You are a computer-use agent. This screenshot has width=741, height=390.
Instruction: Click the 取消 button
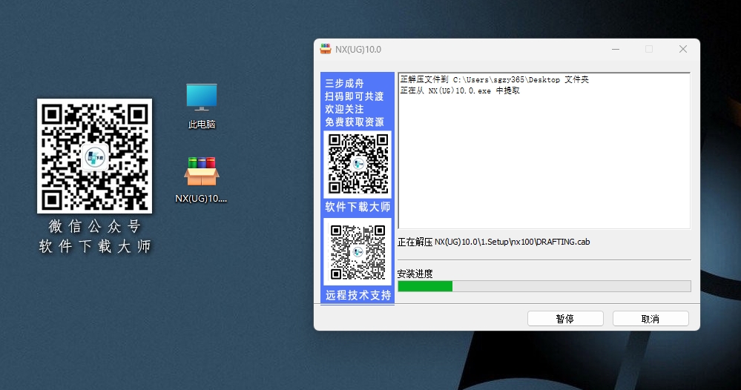651,319
